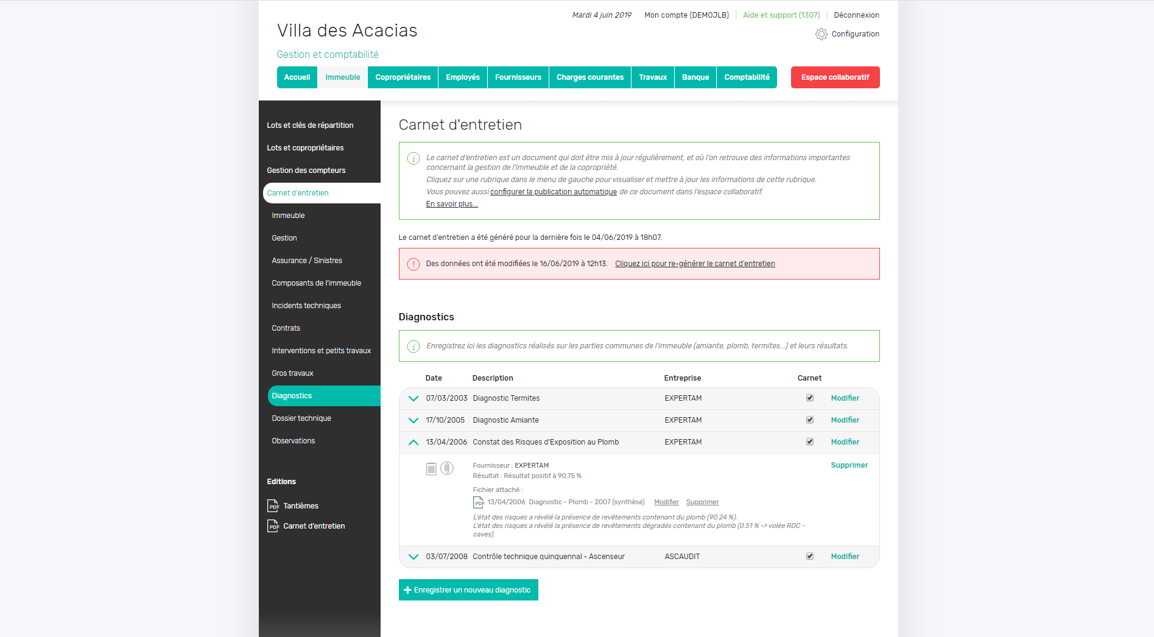Click link to re-generate carnet d'entretien

pyautogui.click(x=695, y=264)
